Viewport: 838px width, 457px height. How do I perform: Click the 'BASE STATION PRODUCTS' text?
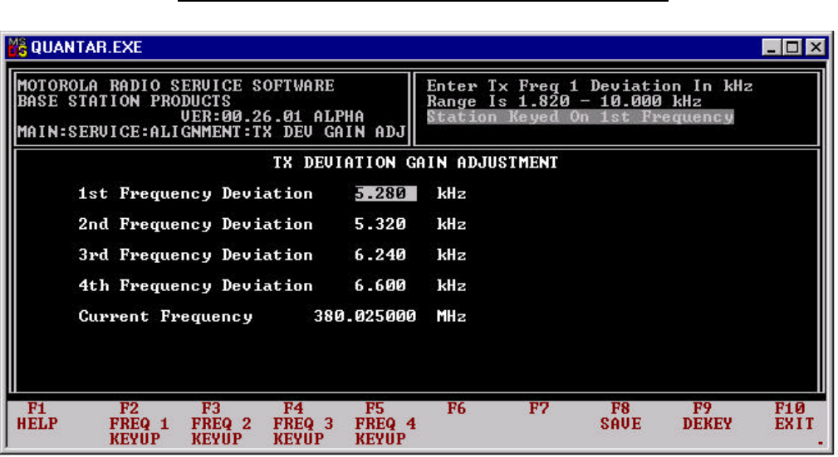pyautogui.click(x=124, y=101)
